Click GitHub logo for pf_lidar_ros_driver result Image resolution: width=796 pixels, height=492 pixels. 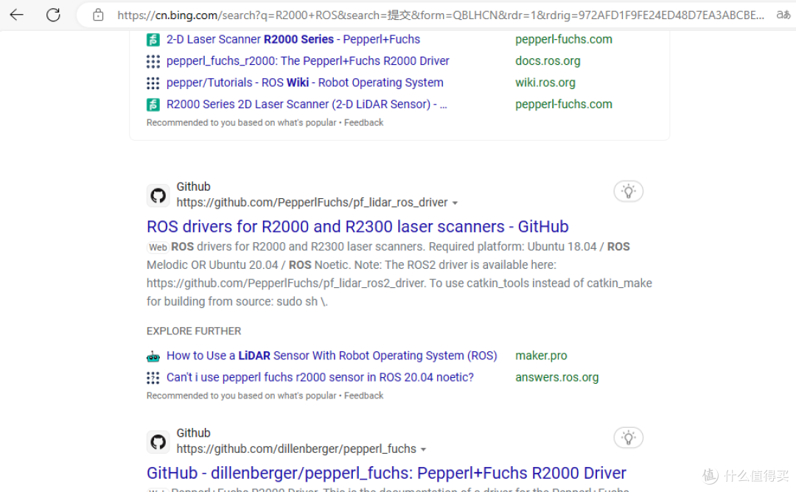tap(158, 195)
